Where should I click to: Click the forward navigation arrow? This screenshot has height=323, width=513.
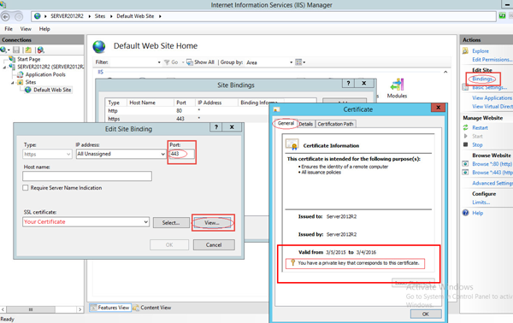tap(19, 16)
